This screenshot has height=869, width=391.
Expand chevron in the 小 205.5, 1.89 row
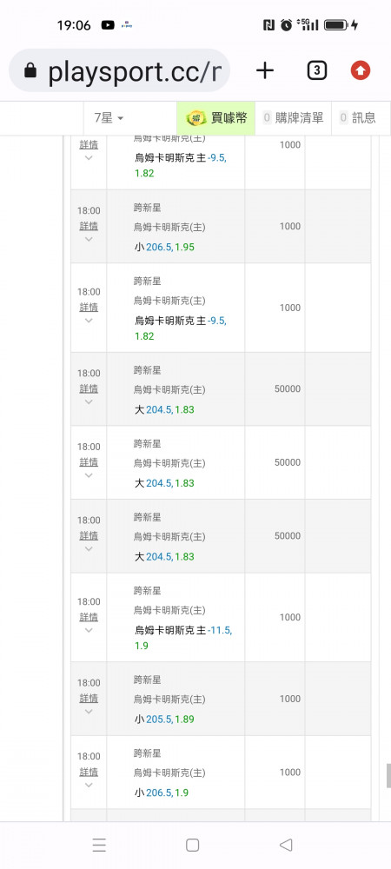(89, 711)
